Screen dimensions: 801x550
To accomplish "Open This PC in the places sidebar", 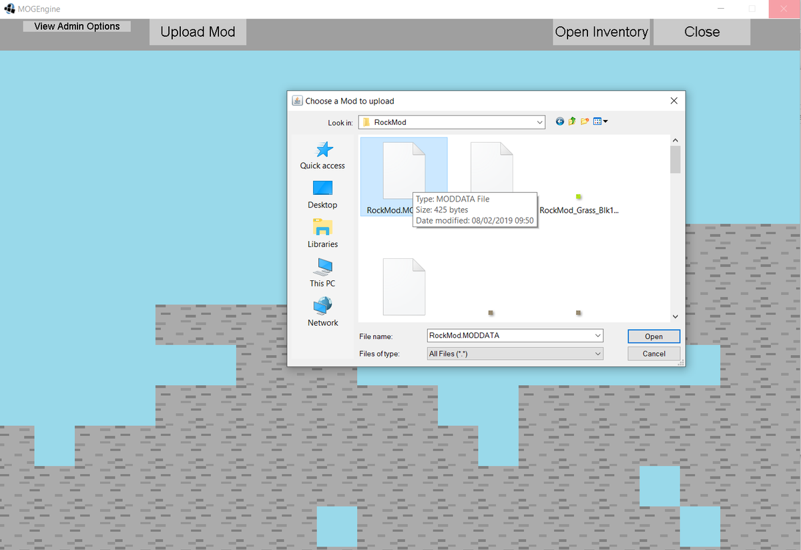I will point(322,273).
